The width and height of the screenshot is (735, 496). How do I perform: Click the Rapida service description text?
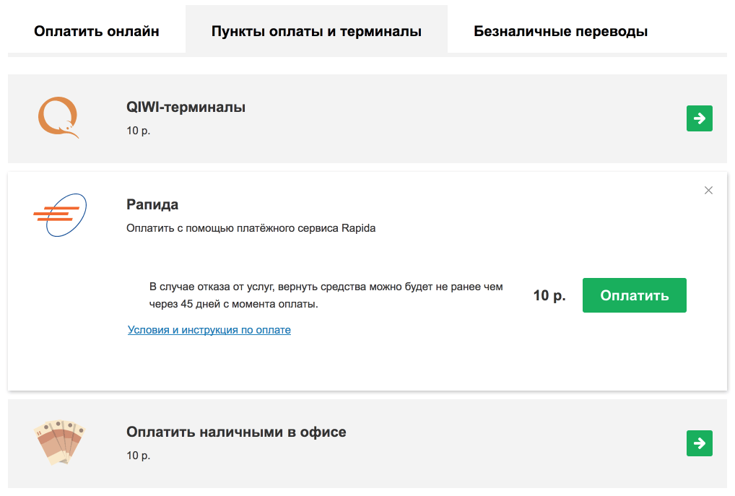pyautogui.click(x=251, y=228)
